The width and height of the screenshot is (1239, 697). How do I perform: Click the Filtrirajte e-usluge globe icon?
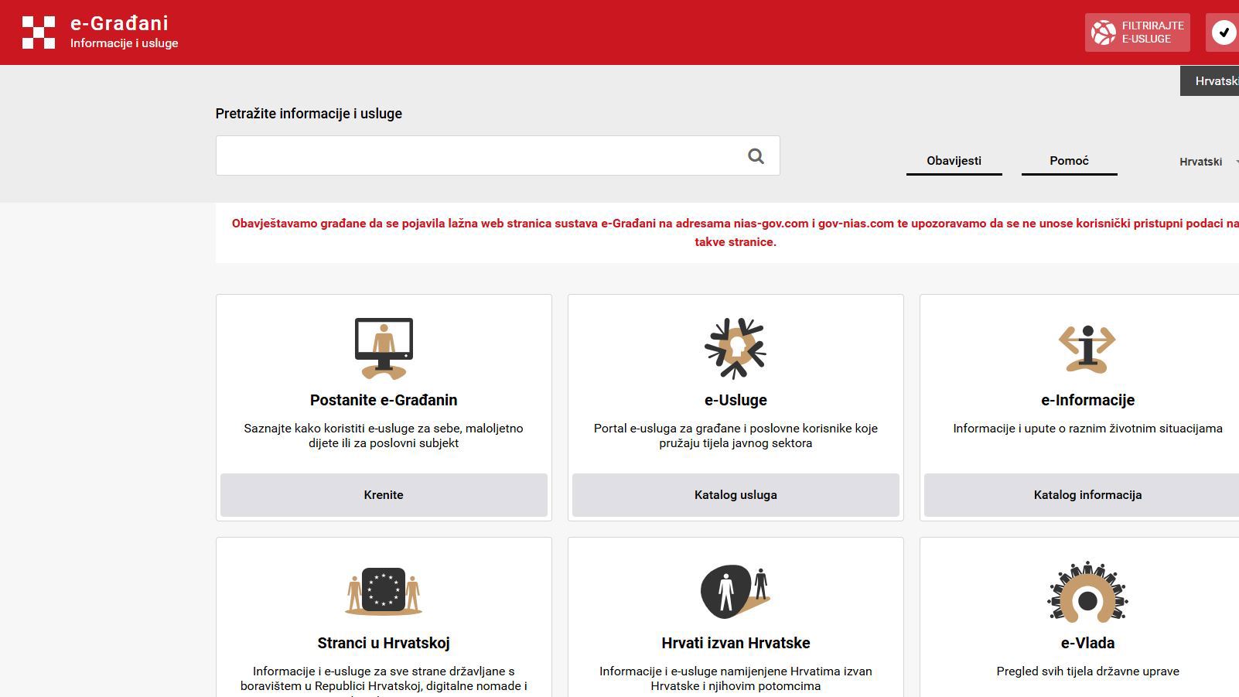pyautogui.click(x=1104, y=32)
